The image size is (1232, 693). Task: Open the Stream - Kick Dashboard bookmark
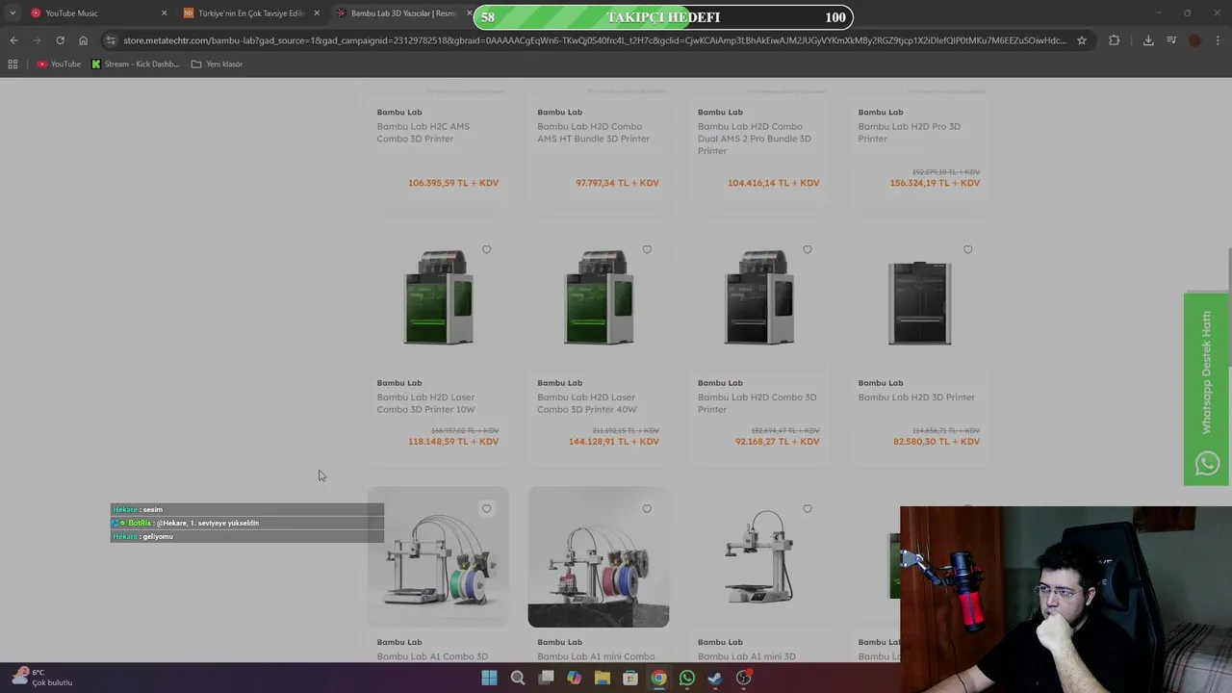tap(135, 64)
